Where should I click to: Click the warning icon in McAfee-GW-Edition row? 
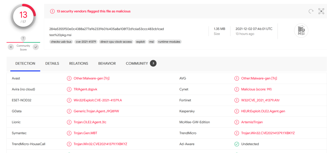click(237, 122)
